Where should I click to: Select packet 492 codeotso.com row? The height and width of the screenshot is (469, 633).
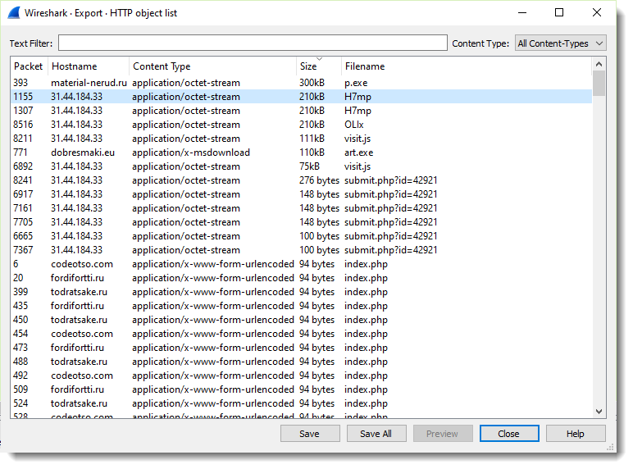click(301, 376)
